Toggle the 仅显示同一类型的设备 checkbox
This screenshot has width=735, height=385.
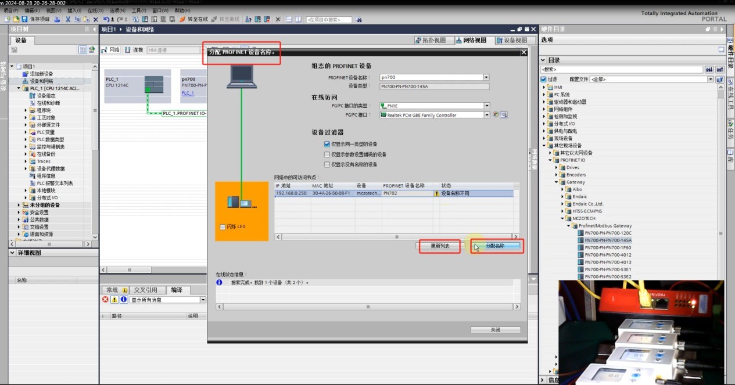(x=327, y=144)
